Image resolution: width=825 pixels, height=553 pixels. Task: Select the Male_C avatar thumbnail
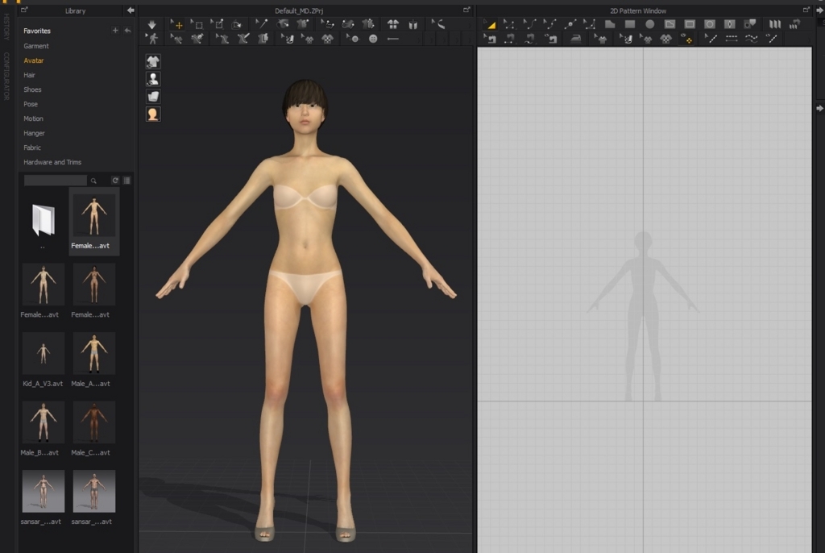coord(94,422)
